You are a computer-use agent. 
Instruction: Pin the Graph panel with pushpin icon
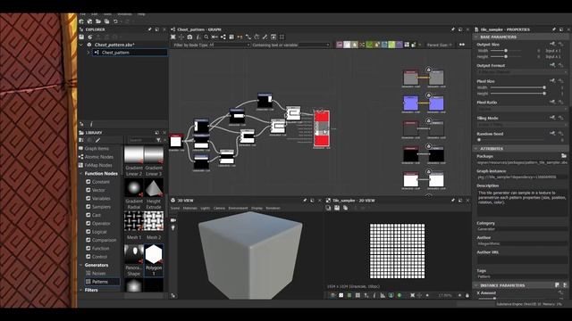point(453,29)
